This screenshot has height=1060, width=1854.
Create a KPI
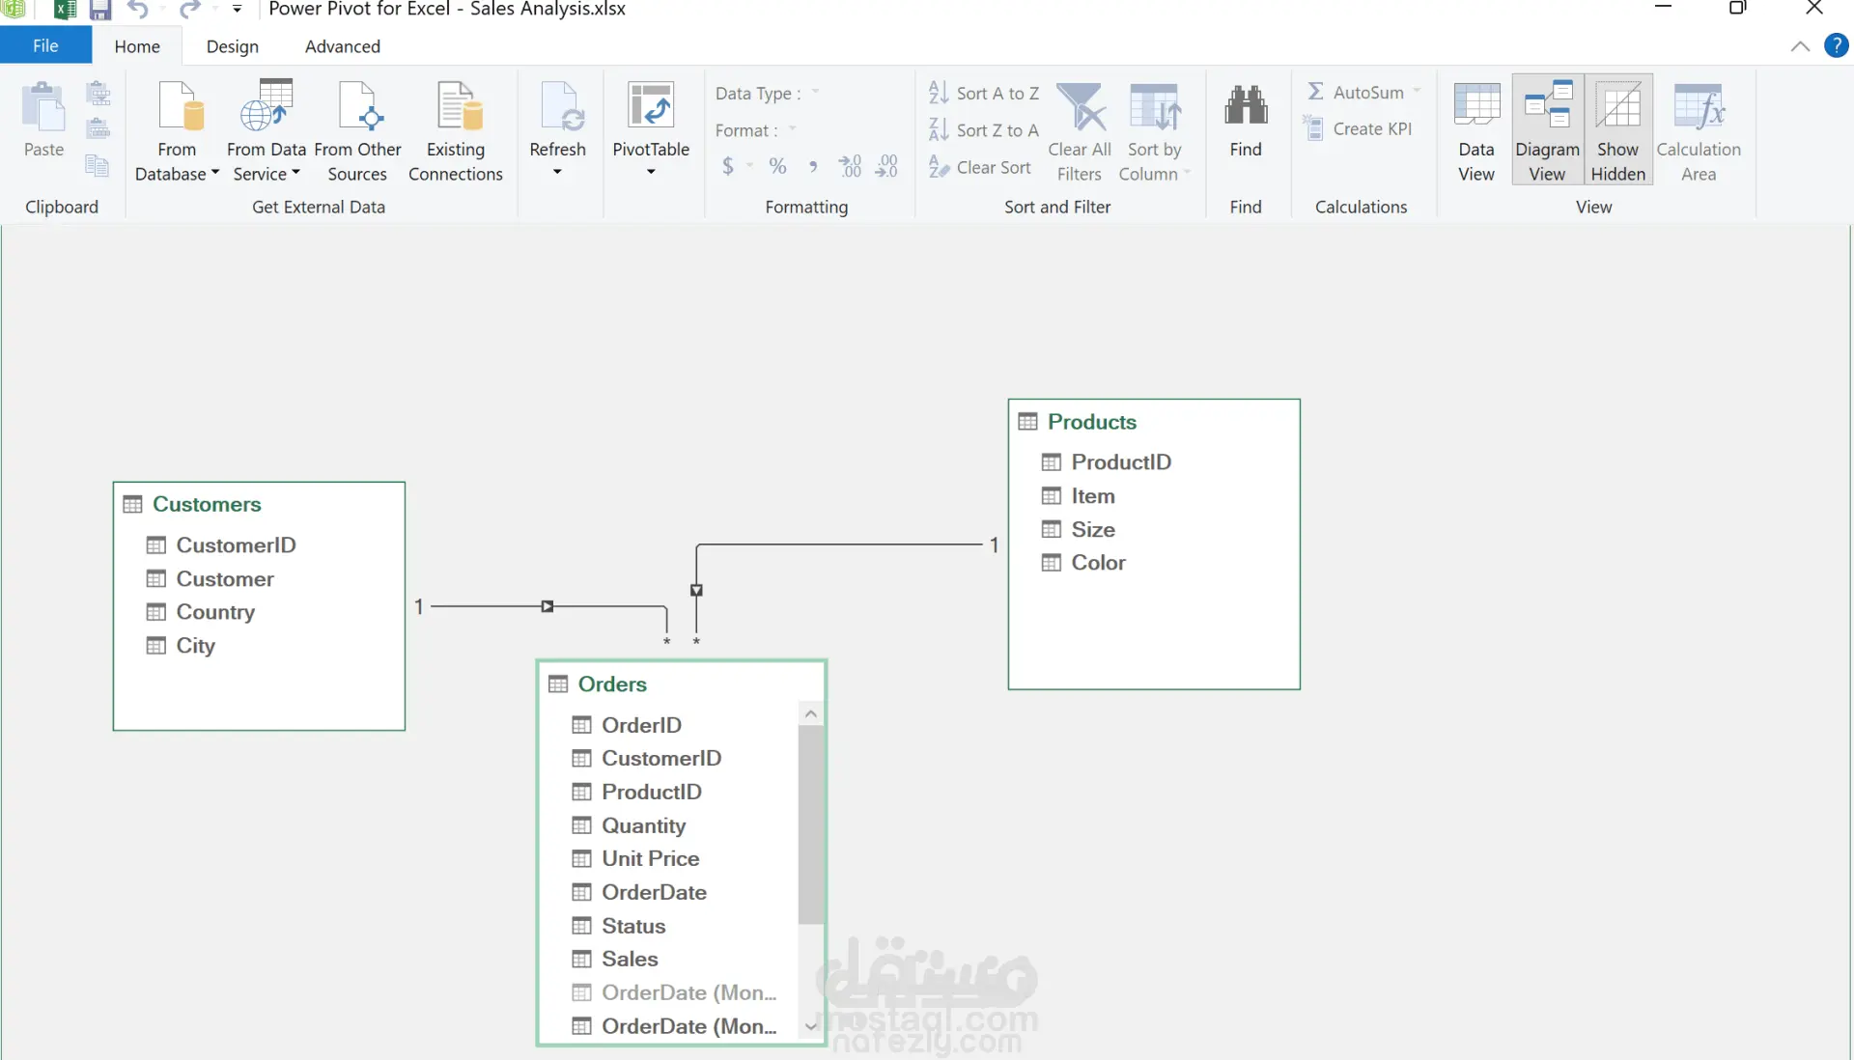pos(1357,128)
